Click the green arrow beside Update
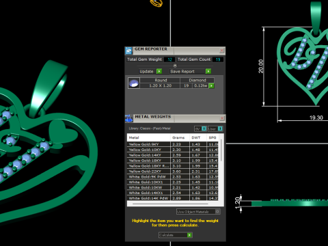The width and height of the screenshot is (328, 246). tap(159, 71)
